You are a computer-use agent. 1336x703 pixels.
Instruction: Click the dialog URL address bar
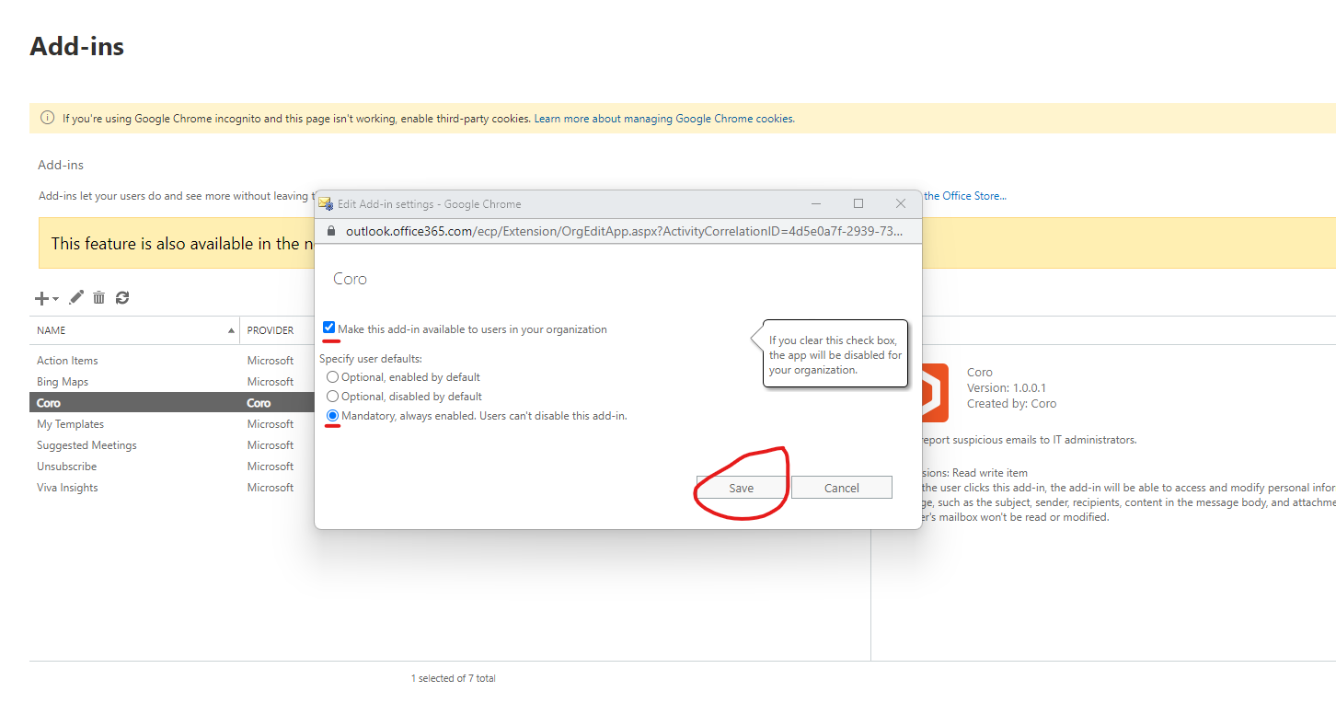click(618, 231)
